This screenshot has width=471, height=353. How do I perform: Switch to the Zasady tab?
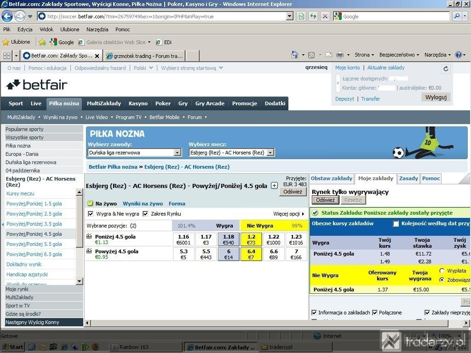[x=408, y=178]
